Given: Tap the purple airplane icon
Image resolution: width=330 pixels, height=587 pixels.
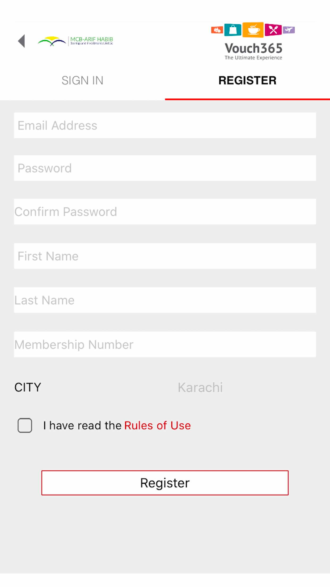Looking at the screenshot, I should [x=289, y=30].
